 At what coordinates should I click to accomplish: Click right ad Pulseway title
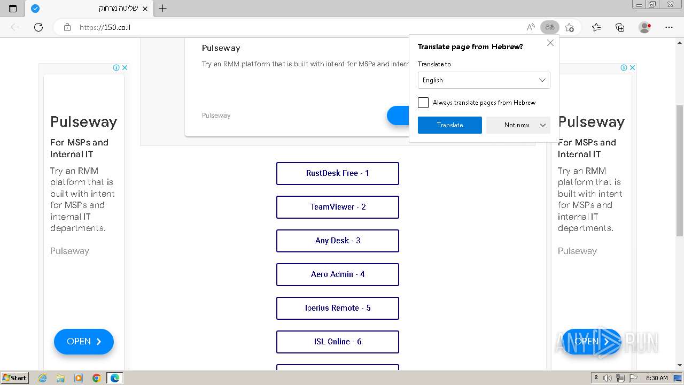[x=591, y=122]
